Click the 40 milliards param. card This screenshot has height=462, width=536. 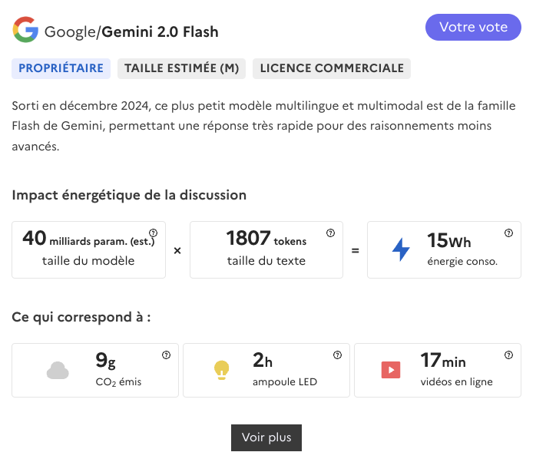pyautogui.click(x=88, y=249)
